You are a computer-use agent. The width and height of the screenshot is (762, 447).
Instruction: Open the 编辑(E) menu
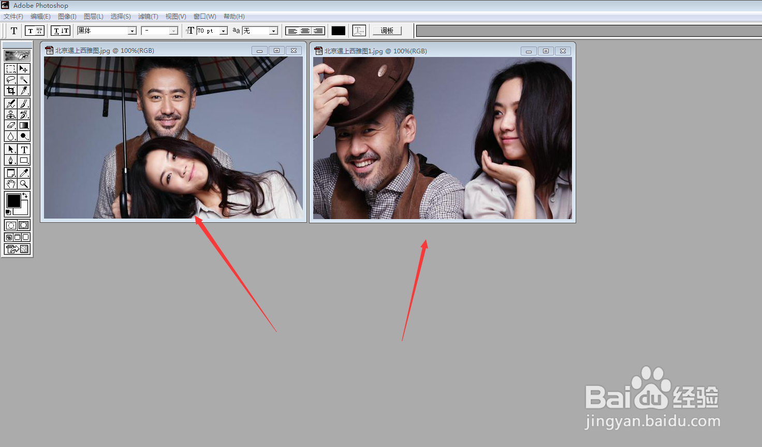click(x=40, y=17)
